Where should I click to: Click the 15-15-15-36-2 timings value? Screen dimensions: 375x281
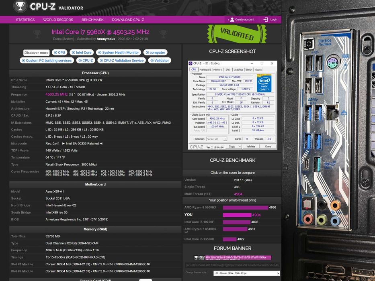pos(75,257)
